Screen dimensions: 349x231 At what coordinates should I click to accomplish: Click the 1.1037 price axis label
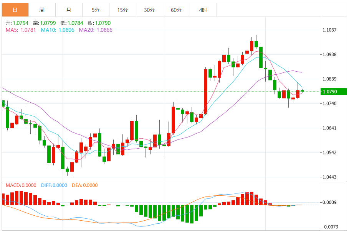pos(330,30)
